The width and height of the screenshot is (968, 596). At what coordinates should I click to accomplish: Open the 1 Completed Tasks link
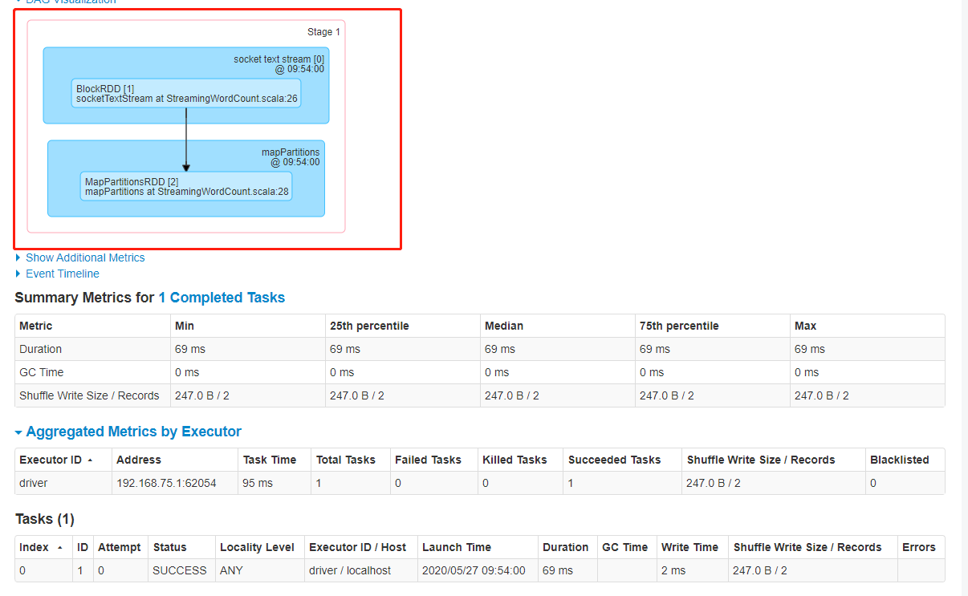click(x=222, y=297)
